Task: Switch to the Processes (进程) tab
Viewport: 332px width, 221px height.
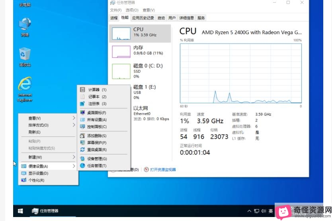Action: point(114,18)
